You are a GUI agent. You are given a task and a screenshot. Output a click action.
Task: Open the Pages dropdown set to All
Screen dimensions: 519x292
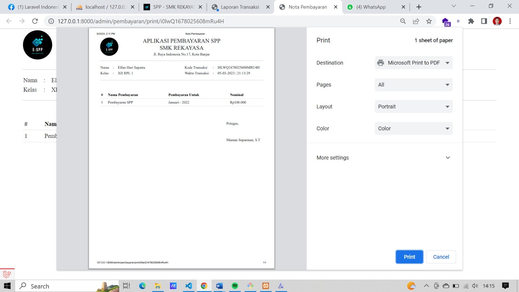(x=414, y=85)
